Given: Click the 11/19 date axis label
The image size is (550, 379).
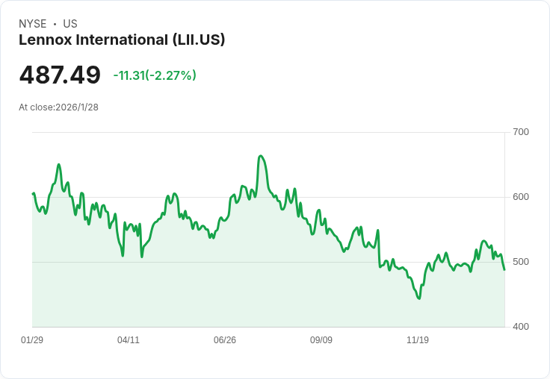Looking at the screenshot, I should pos(418,340).
